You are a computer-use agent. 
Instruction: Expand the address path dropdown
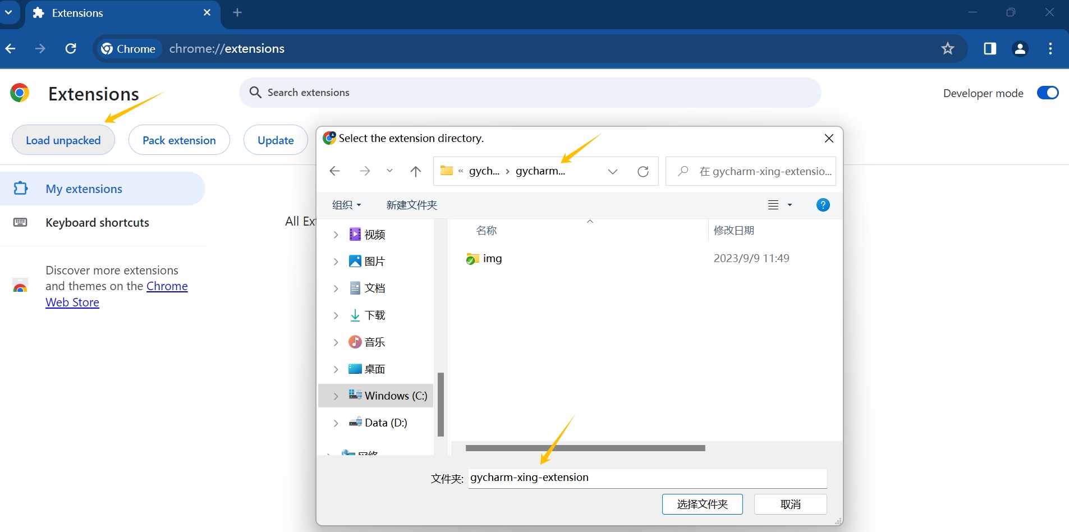[613, 171]
